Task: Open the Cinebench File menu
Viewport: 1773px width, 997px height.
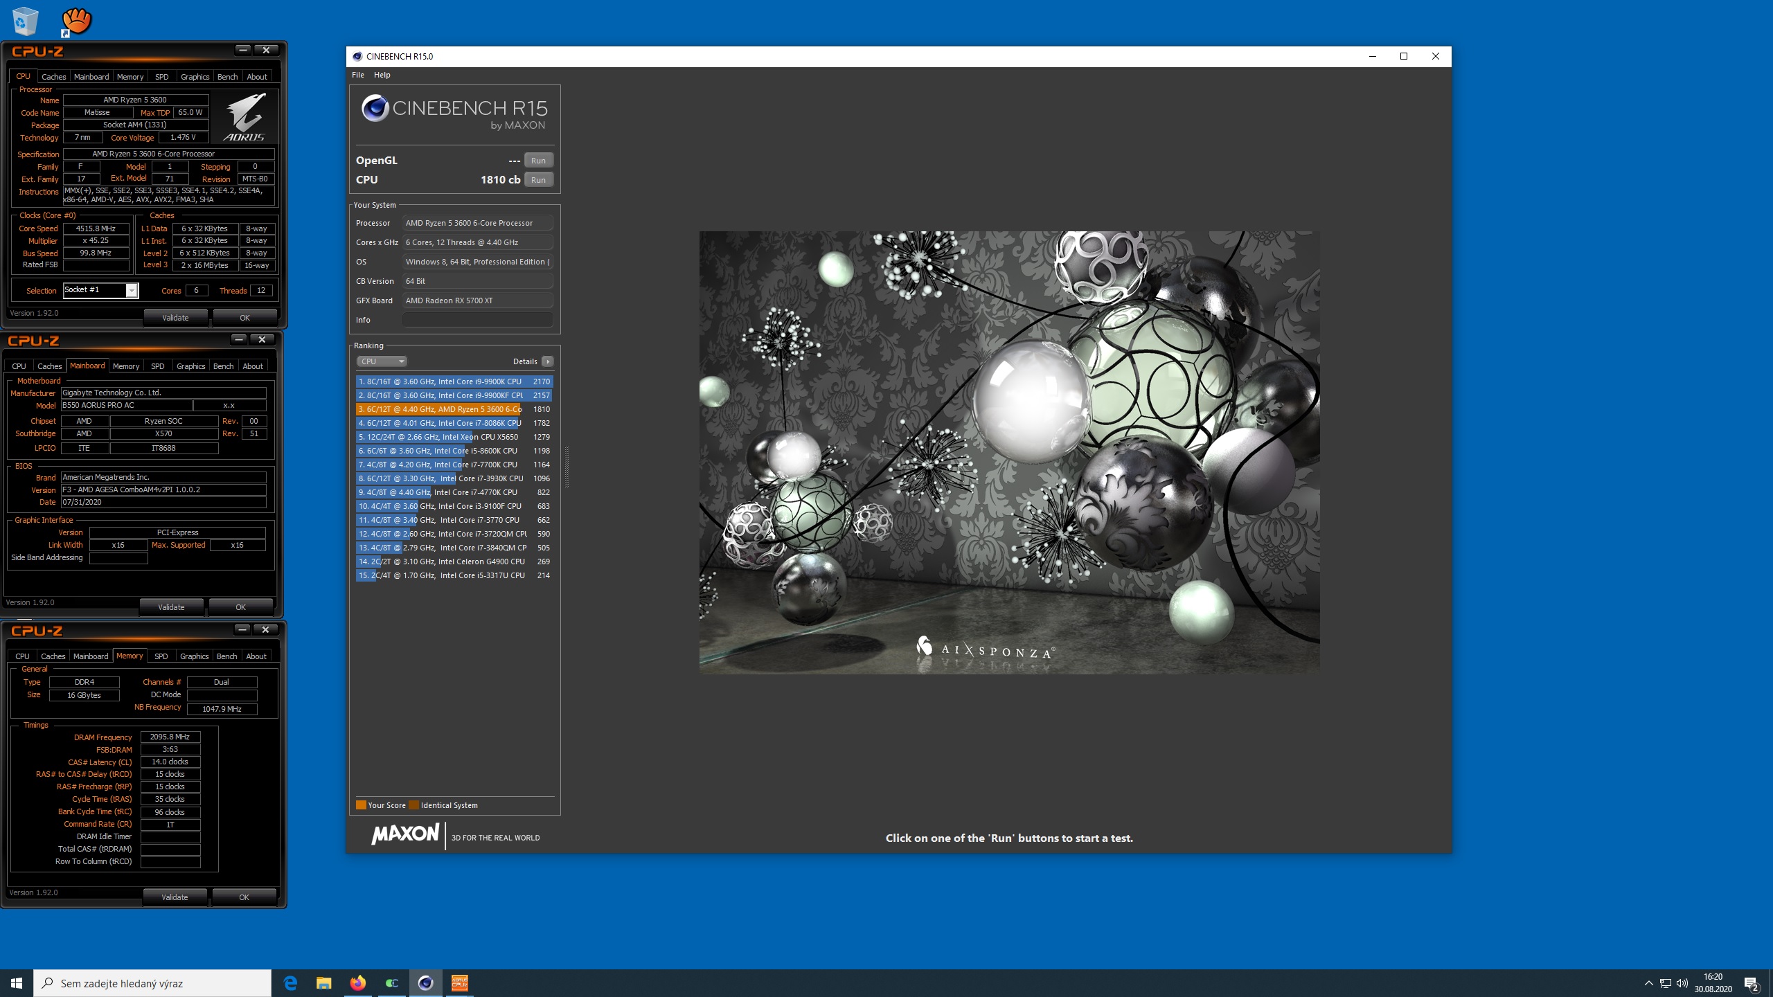Action: coord(358,75)
